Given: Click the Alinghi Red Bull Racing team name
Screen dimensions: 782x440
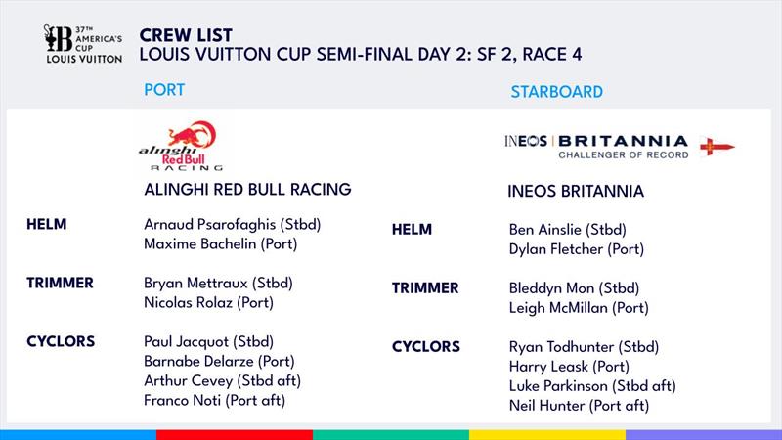Looking at the screenshot, I should (x=247, y=190).
